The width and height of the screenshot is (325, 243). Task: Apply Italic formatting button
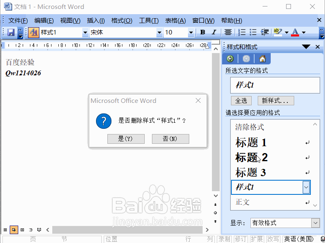(214, 32)
